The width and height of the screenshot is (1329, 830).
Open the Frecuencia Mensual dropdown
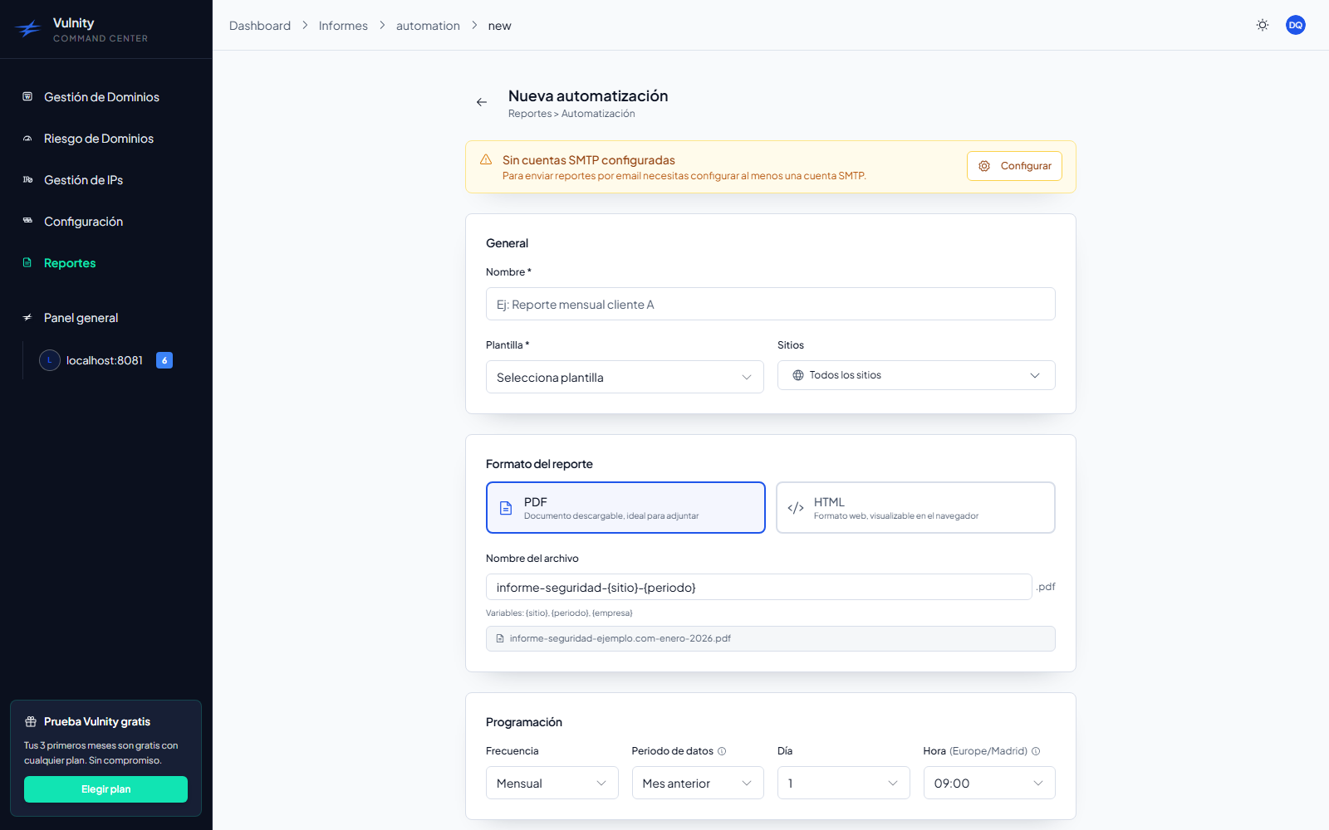(552, 783)
